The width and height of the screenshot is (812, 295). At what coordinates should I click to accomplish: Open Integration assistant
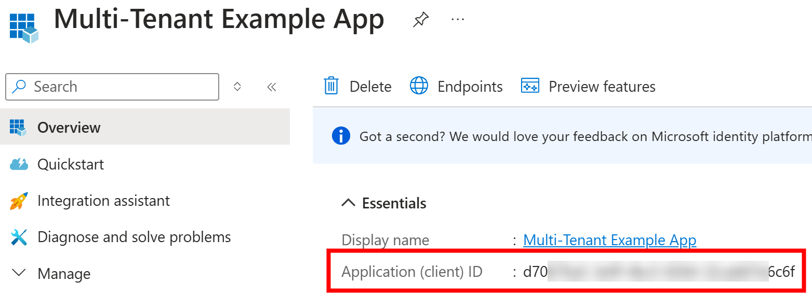tap(103, 201)
